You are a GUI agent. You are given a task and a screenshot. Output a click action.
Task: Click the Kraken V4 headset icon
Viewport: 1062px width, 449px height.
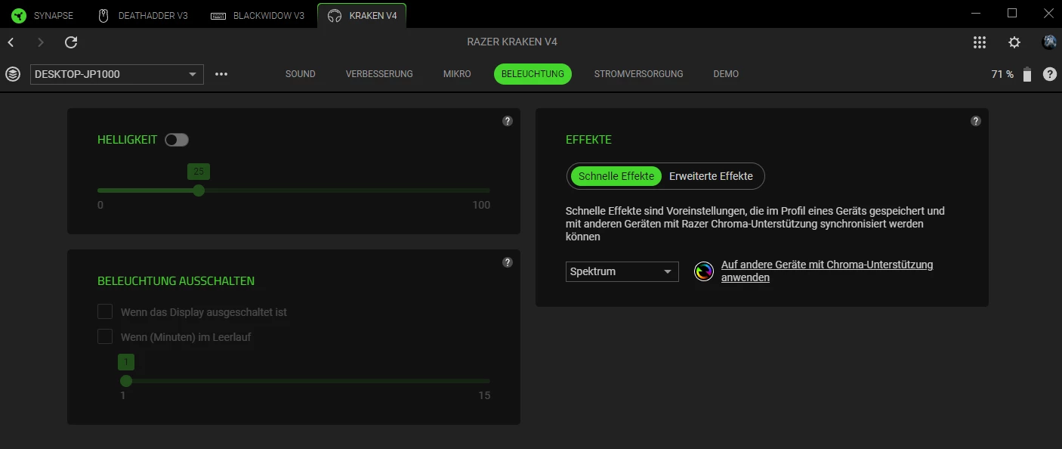[334, 15]
